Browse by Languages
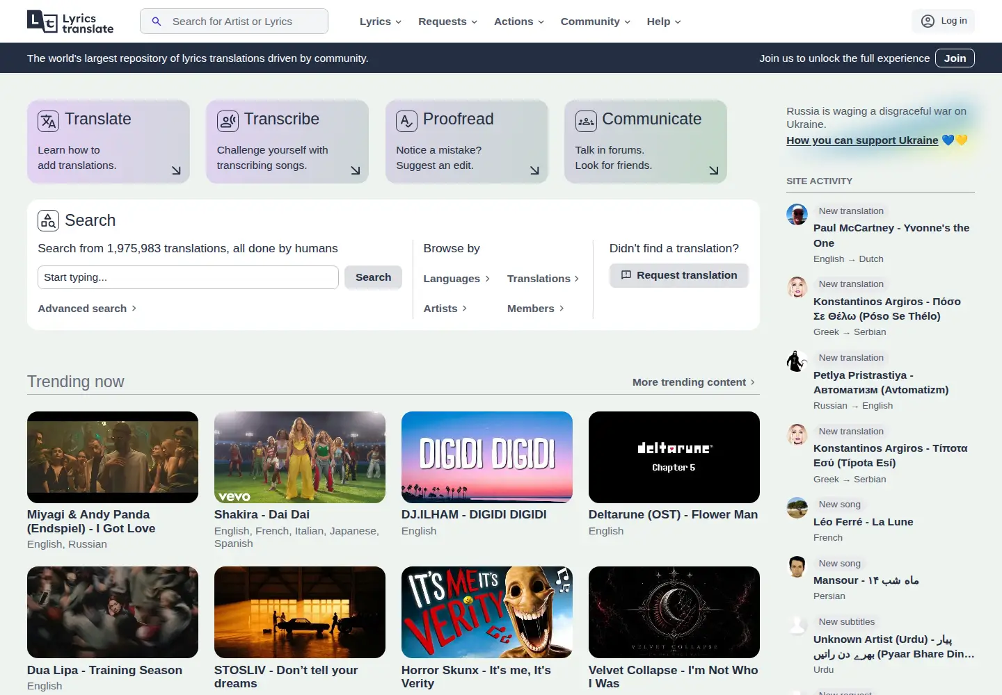The width and height of the screenshot is (1002, 695). [456, 279]
